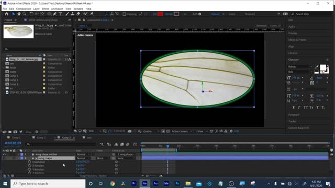Open Chrome from the taskbar

coord(112,183)
